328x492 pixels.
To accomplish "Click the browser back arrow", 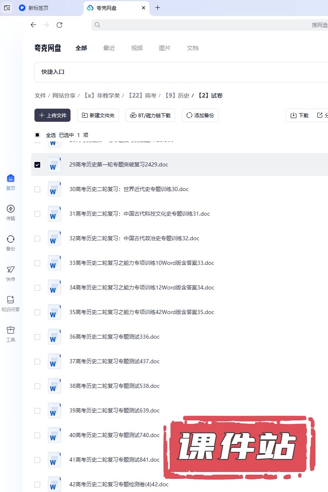I will tap(33, 25).
